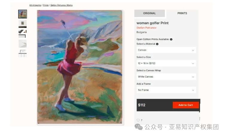Click the heart favorite icon
Viewport: 226px width, 136px height.
click(x=138, y=120)
